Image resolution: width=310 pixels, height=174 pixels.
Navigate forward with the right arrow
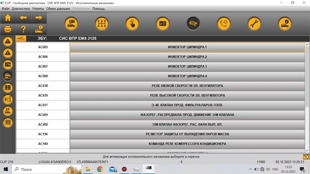point(39,18)
